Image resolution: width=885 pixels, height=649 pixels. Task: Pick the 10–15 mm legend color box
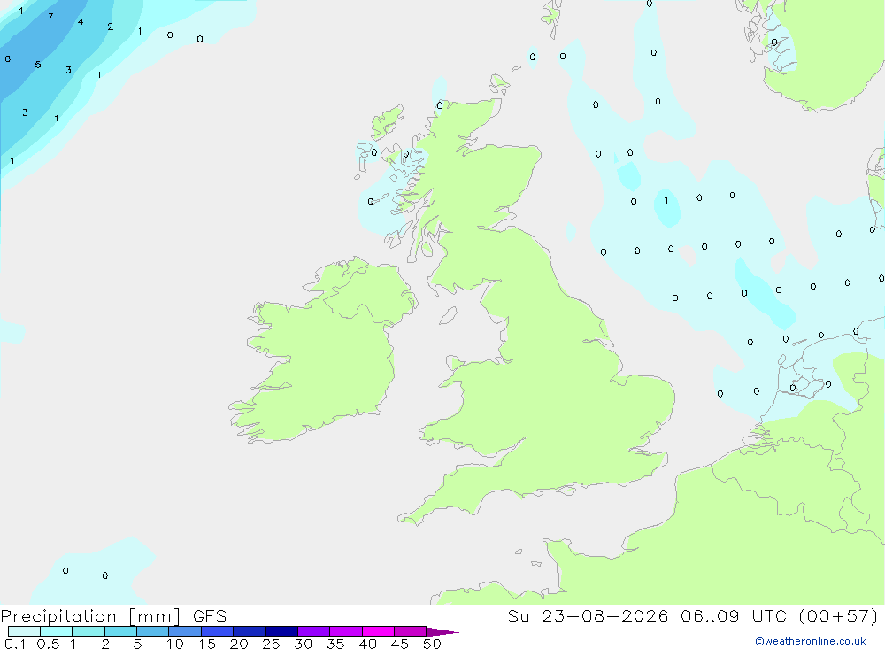pyautogui.click(x=185, y=631)
